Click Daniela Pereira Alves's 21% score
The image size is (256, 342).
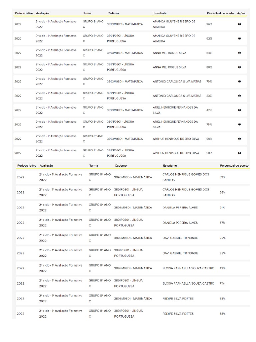point(222,208)
